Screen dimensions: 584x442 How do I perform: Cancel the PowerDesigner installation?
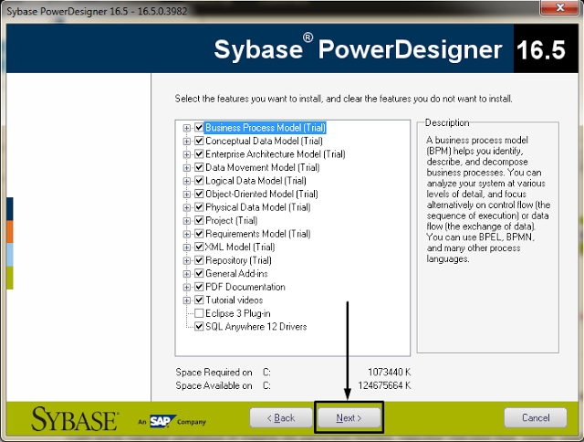tap(536, 417)
